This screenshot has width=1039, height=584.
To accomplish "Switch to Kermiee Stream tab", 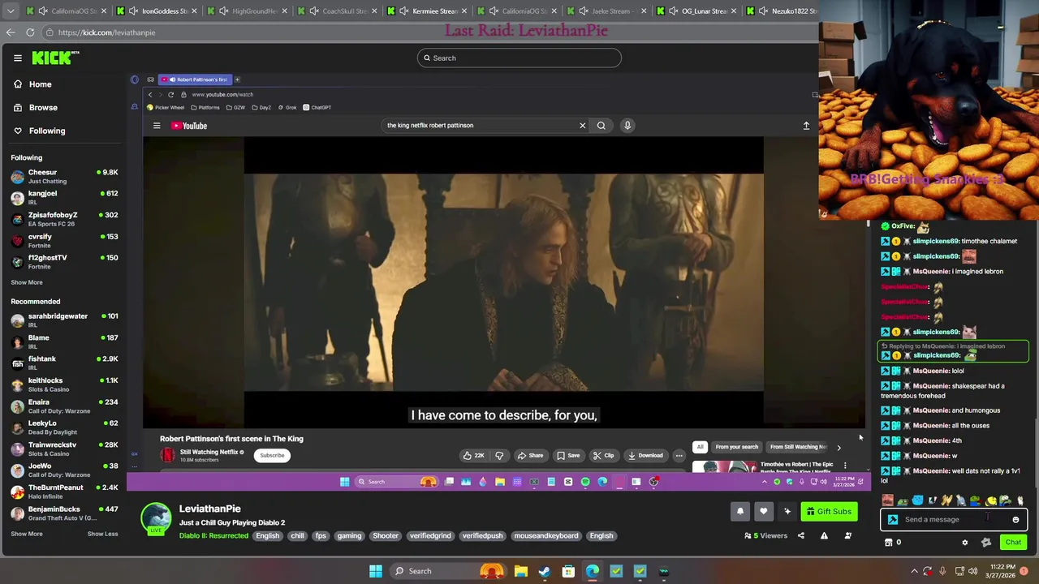I will pyautogui.click(x=426, y=11).
